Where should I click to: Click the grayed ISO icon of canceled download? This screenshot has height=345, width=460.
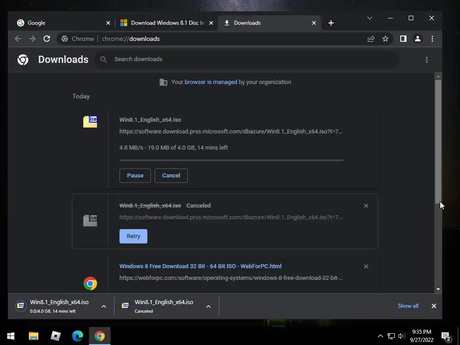pyautogui.click(x=90, y=220)
